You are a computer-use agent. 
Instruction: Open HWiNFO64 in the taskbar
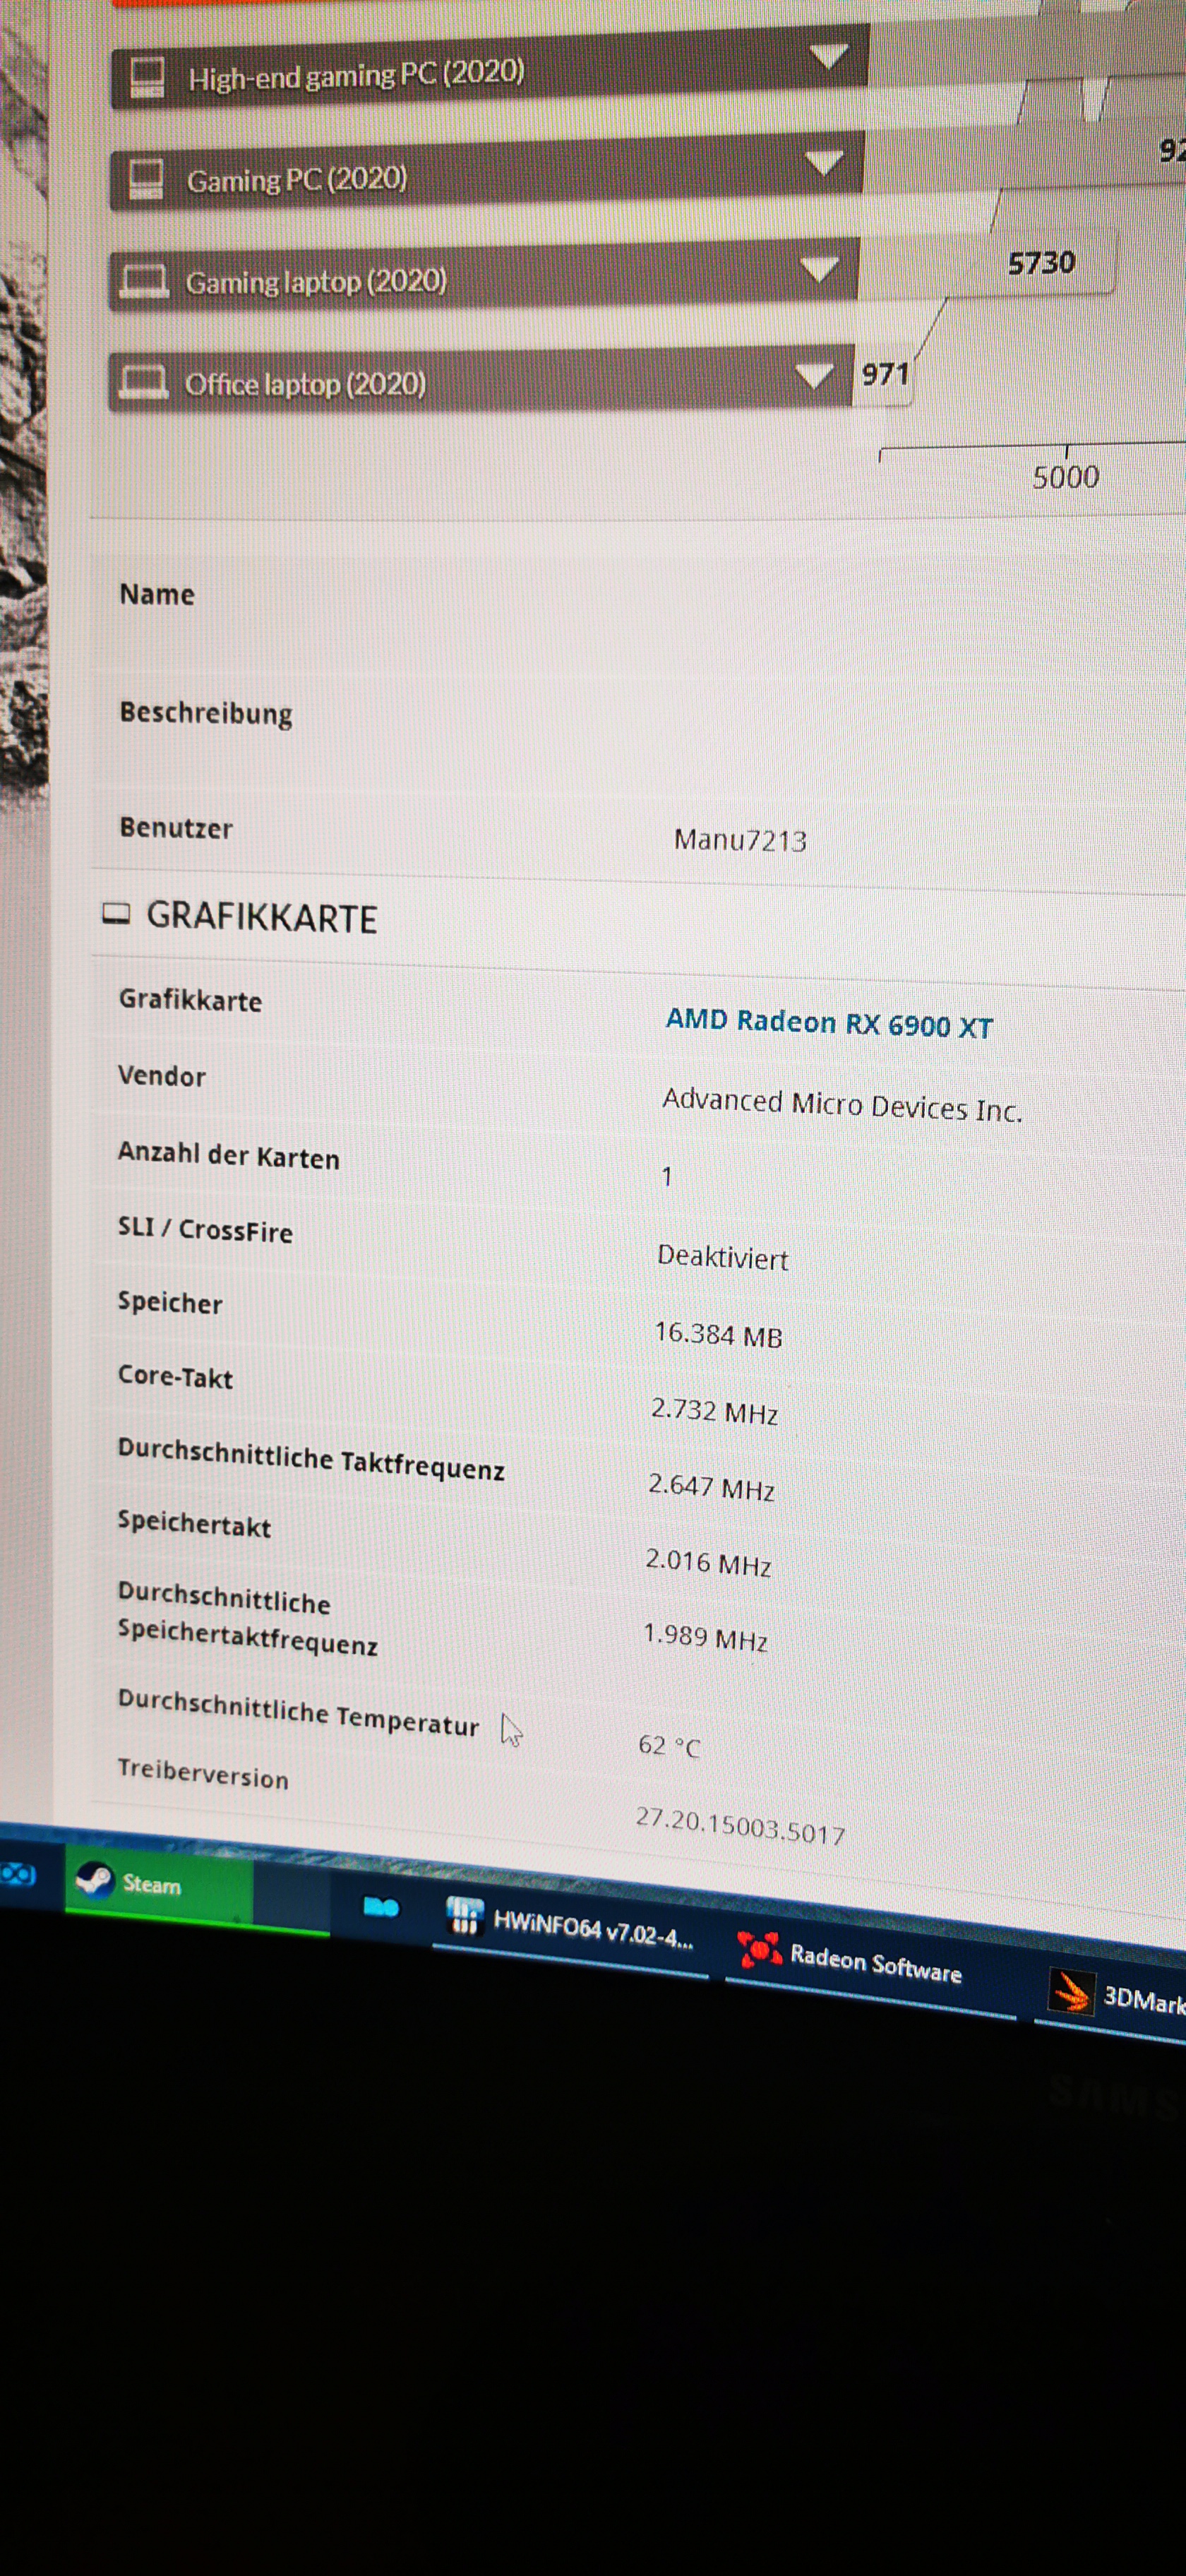[570, 1926]
